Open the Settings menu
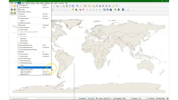The image size is (178, 100). [x=28, y=3]
